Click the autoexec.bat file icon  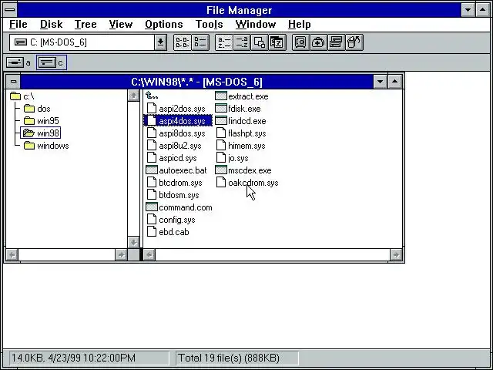[152, 170]
